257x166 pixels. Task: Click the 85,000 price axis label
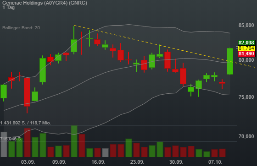[x=246, y=25]
